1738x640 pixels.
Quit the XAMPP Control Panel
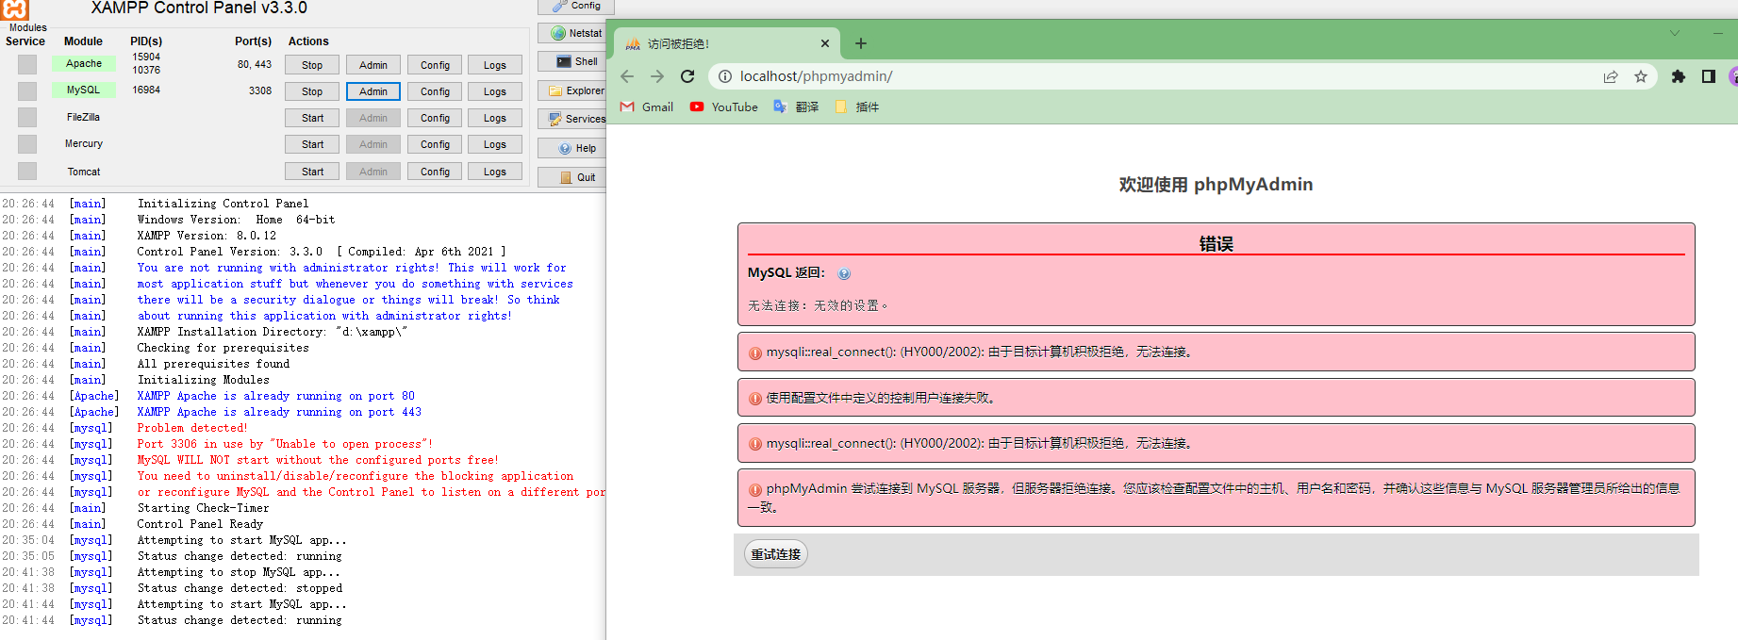(x=571, y=177)
